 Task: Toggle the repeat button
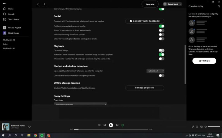click(123, 125)
